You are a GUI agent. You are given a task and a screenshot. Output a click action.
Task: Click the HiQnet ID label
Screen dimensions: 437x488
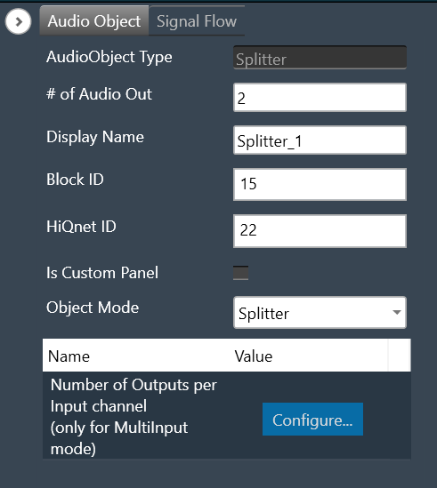[x=81, y=227]
